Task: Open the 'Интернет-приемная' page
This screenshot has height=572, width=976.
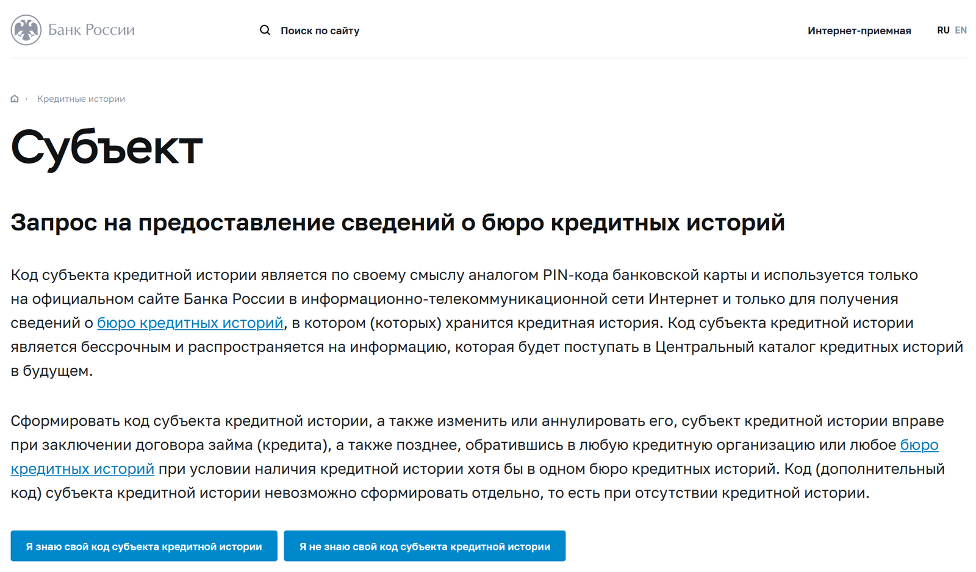Action: point(859,30)
